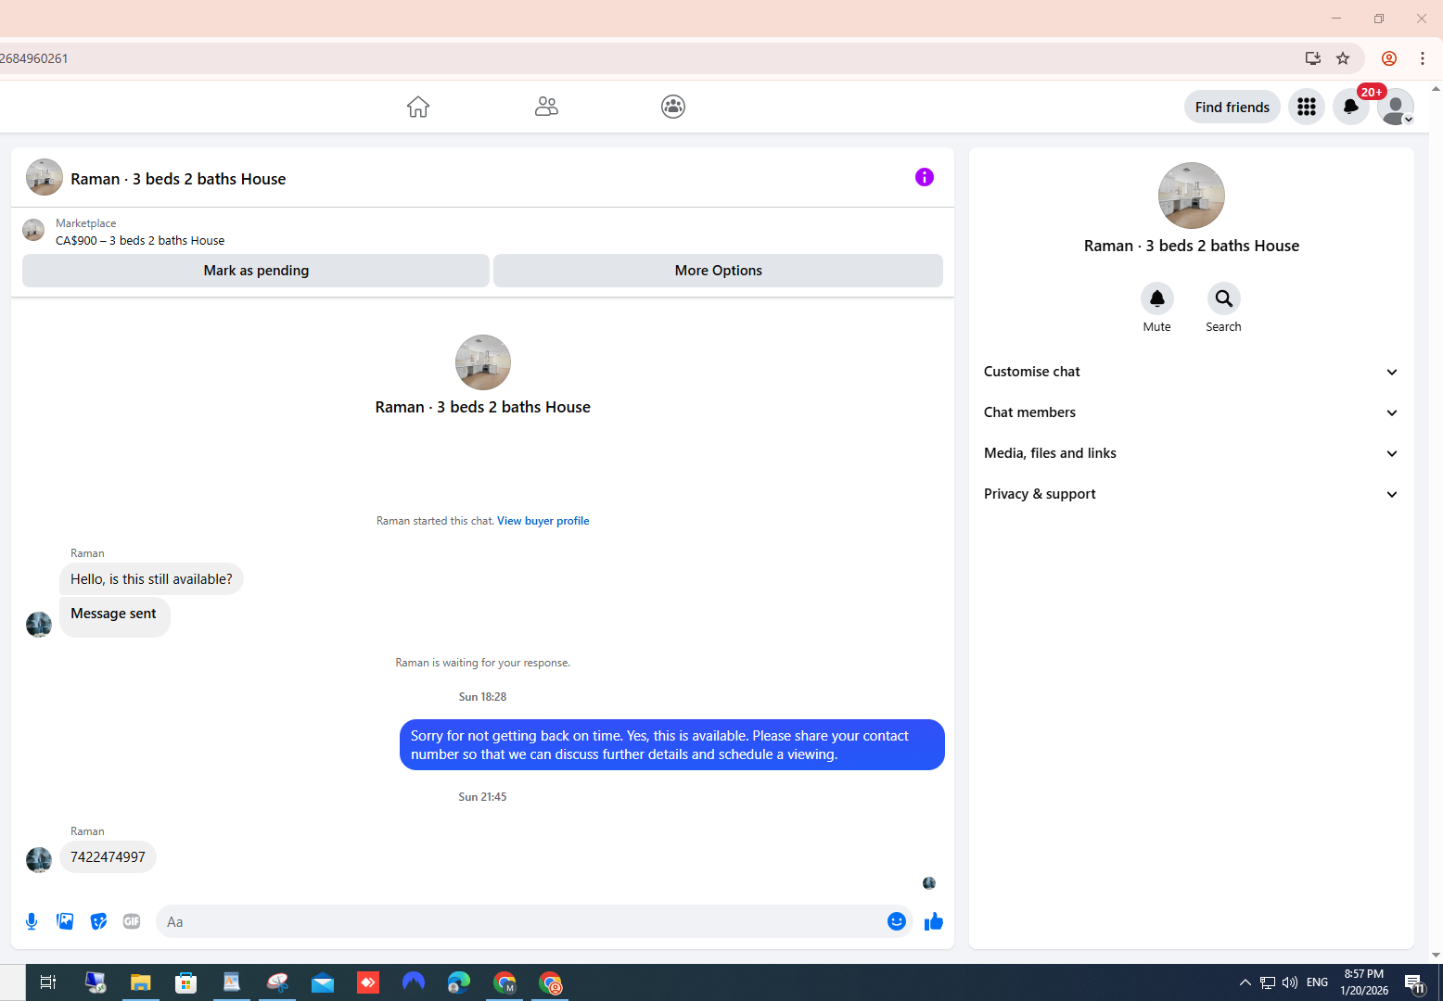Show hidden system tray icons
This screenshot has width=1443, height=1001.
pos(1245,982)
